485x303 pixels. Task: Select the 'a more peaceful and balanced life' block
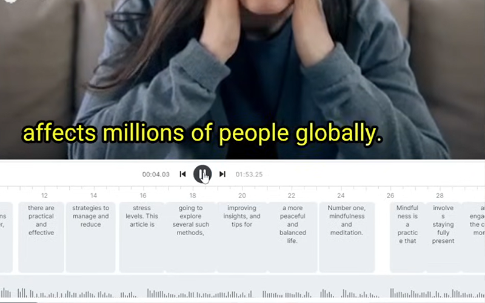[x=293, y=237]
